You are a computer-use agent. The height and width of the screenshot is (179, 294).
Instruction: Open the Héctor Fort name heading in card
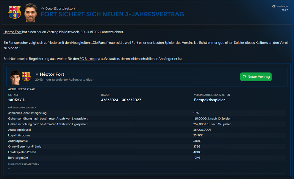(x=52, y=74)
